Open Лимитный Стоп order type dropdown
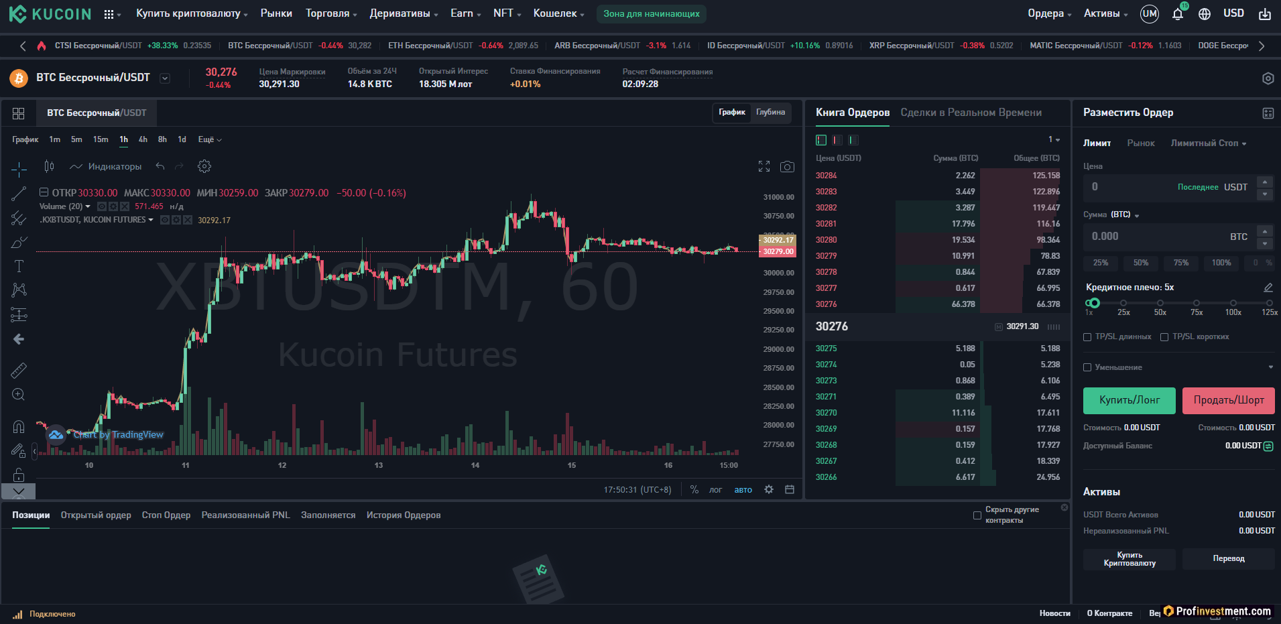1281x624 pixels. point(1208,143)
